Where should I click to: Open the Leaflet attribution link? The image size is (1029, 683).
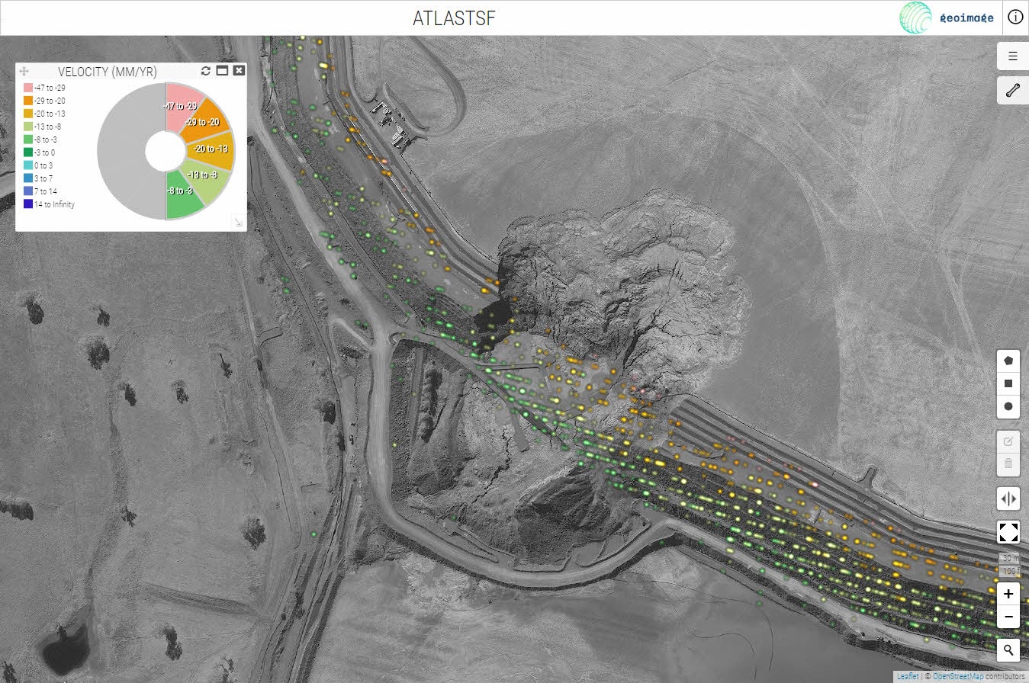tap(907, 676)
